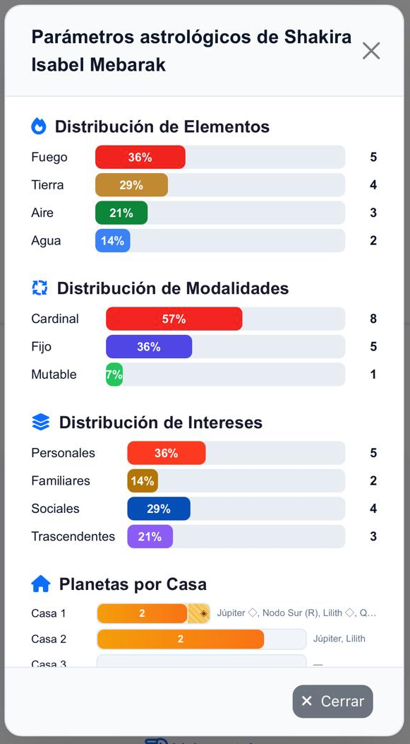
Task: Click the Casa 2 orange bar
Action: coord(181,639)
